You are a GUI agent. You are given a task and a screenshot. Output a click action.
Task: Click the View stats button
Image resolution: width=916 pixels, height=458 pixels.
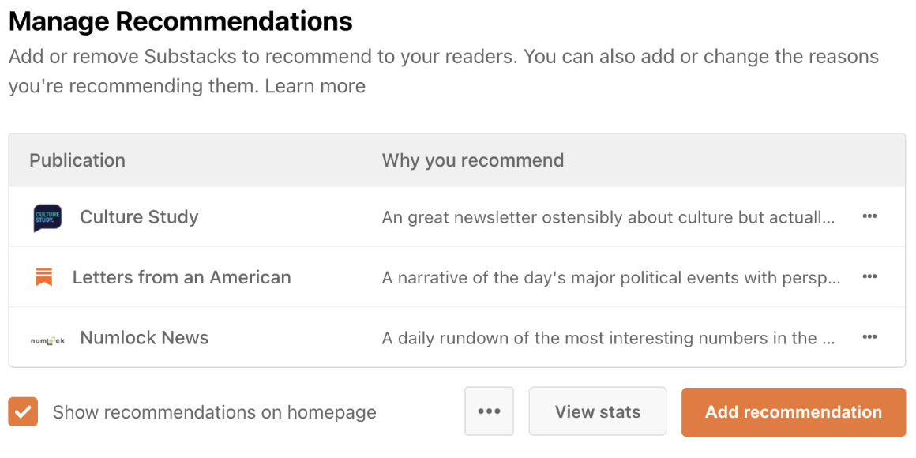pos(598,411)
